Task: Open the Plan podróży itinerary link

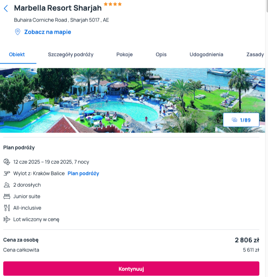Action: tap(83, 174)
